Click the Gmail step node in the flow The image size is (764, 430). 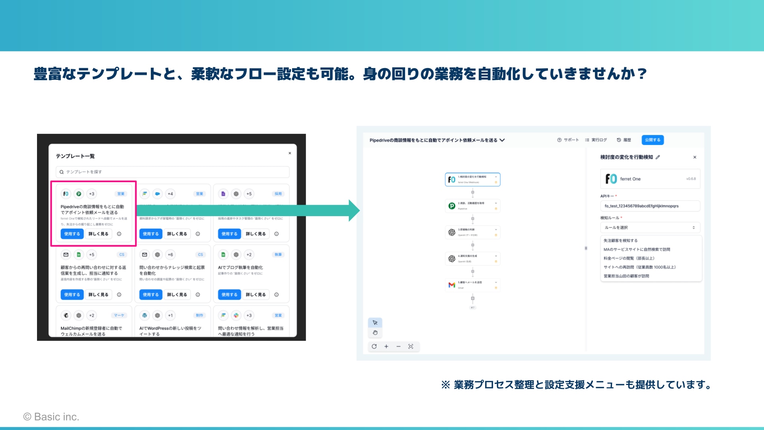[x=472, y=285]
